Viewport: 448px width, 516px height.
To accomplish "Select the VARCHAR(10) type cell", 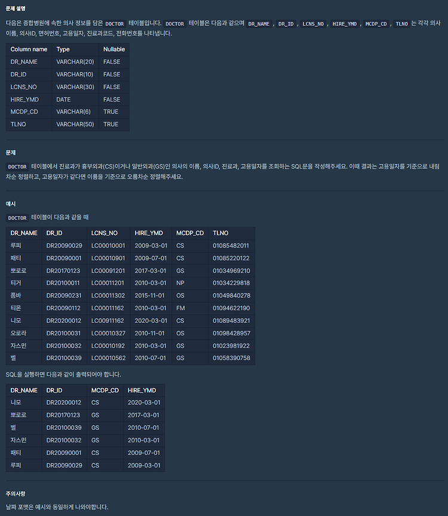I will 75,74.
